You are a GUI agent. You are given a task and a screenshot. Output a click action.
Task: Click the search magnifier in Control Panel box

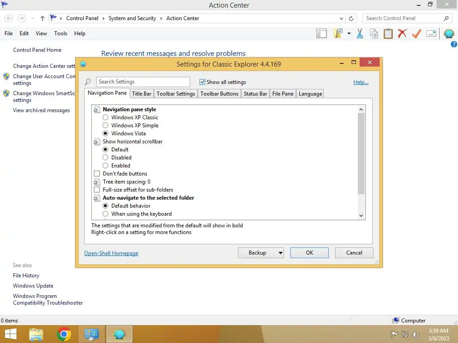coord(446,18)
